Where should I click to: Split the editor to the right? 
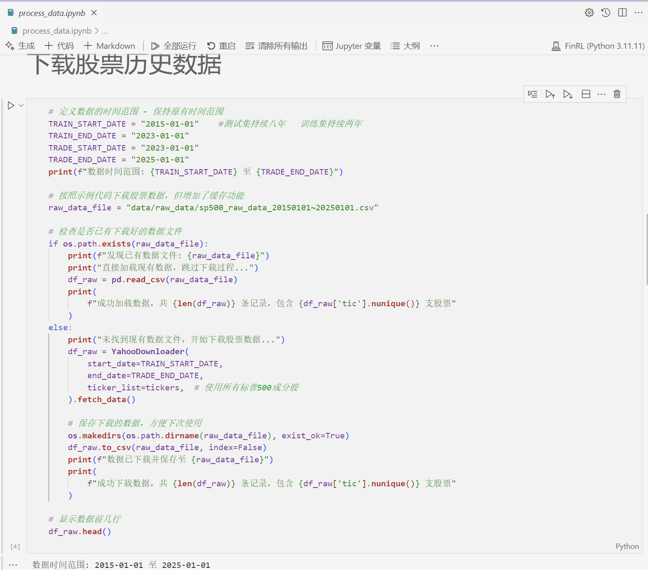(622, 13)
